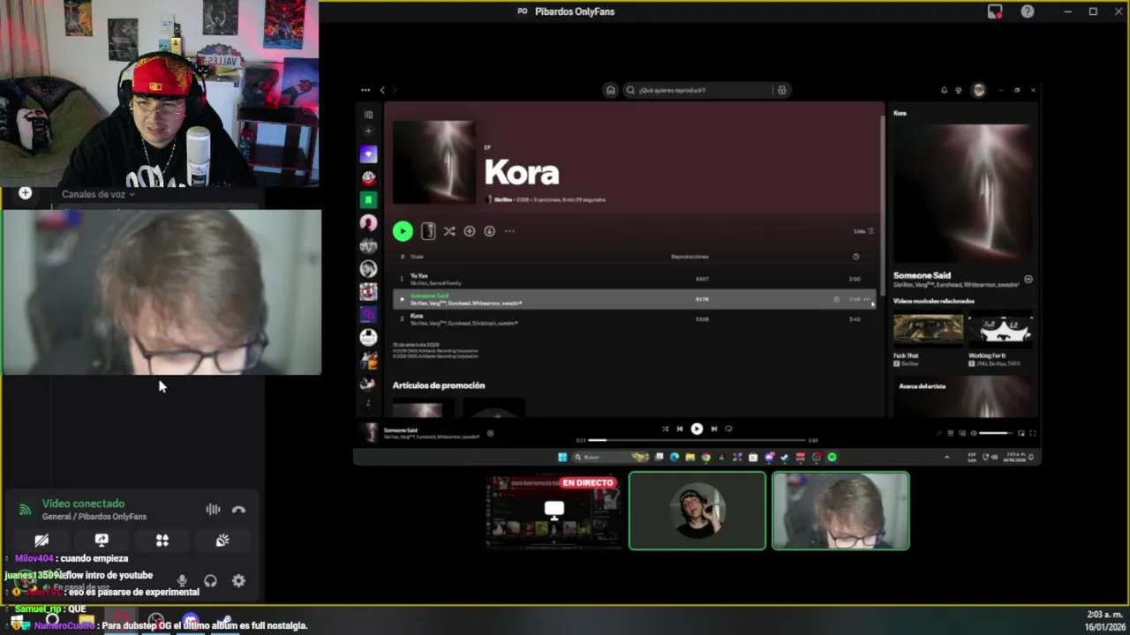Open Skrillex artist link under the Kora title
1130x635 pixels.
coord(502,199)
